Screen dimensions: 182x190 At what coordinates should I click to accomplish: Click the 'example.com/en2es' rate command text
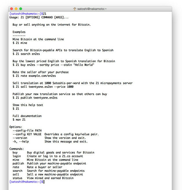[42, 76]
